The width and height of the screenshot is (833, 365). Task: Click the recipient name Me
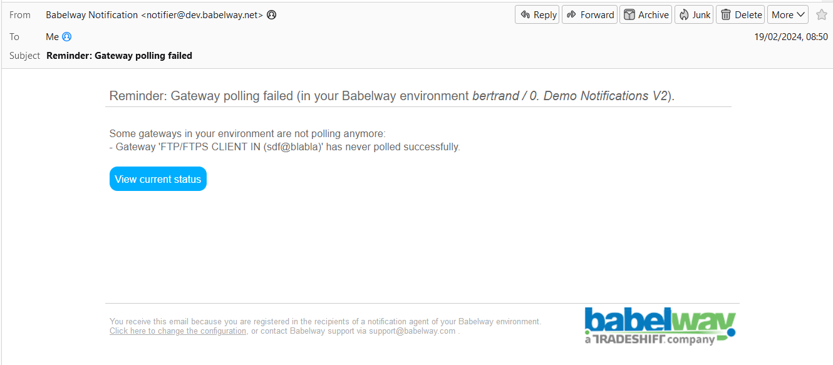52,37
